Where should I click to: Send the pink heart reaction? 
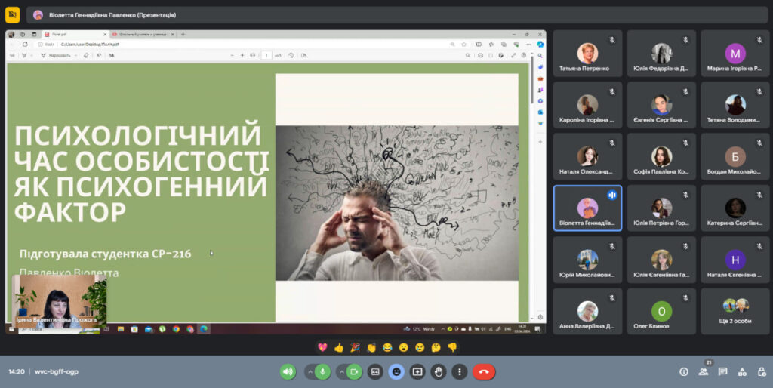322,347
